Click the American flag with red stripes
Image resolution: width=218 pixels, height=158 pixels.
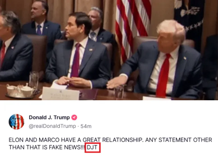tap(132, 28)
